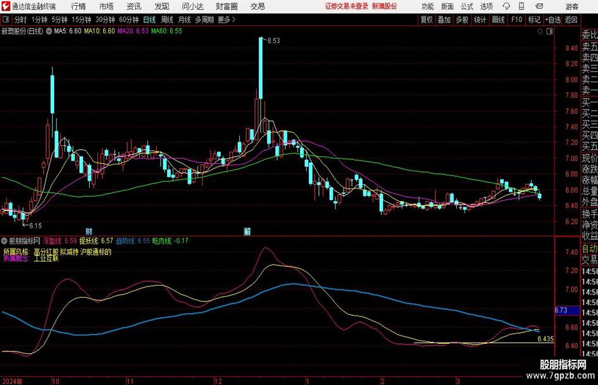598x385 pixels.
Task: Switch to the 周线 weekly tab
Action: (x=167, y=20)
